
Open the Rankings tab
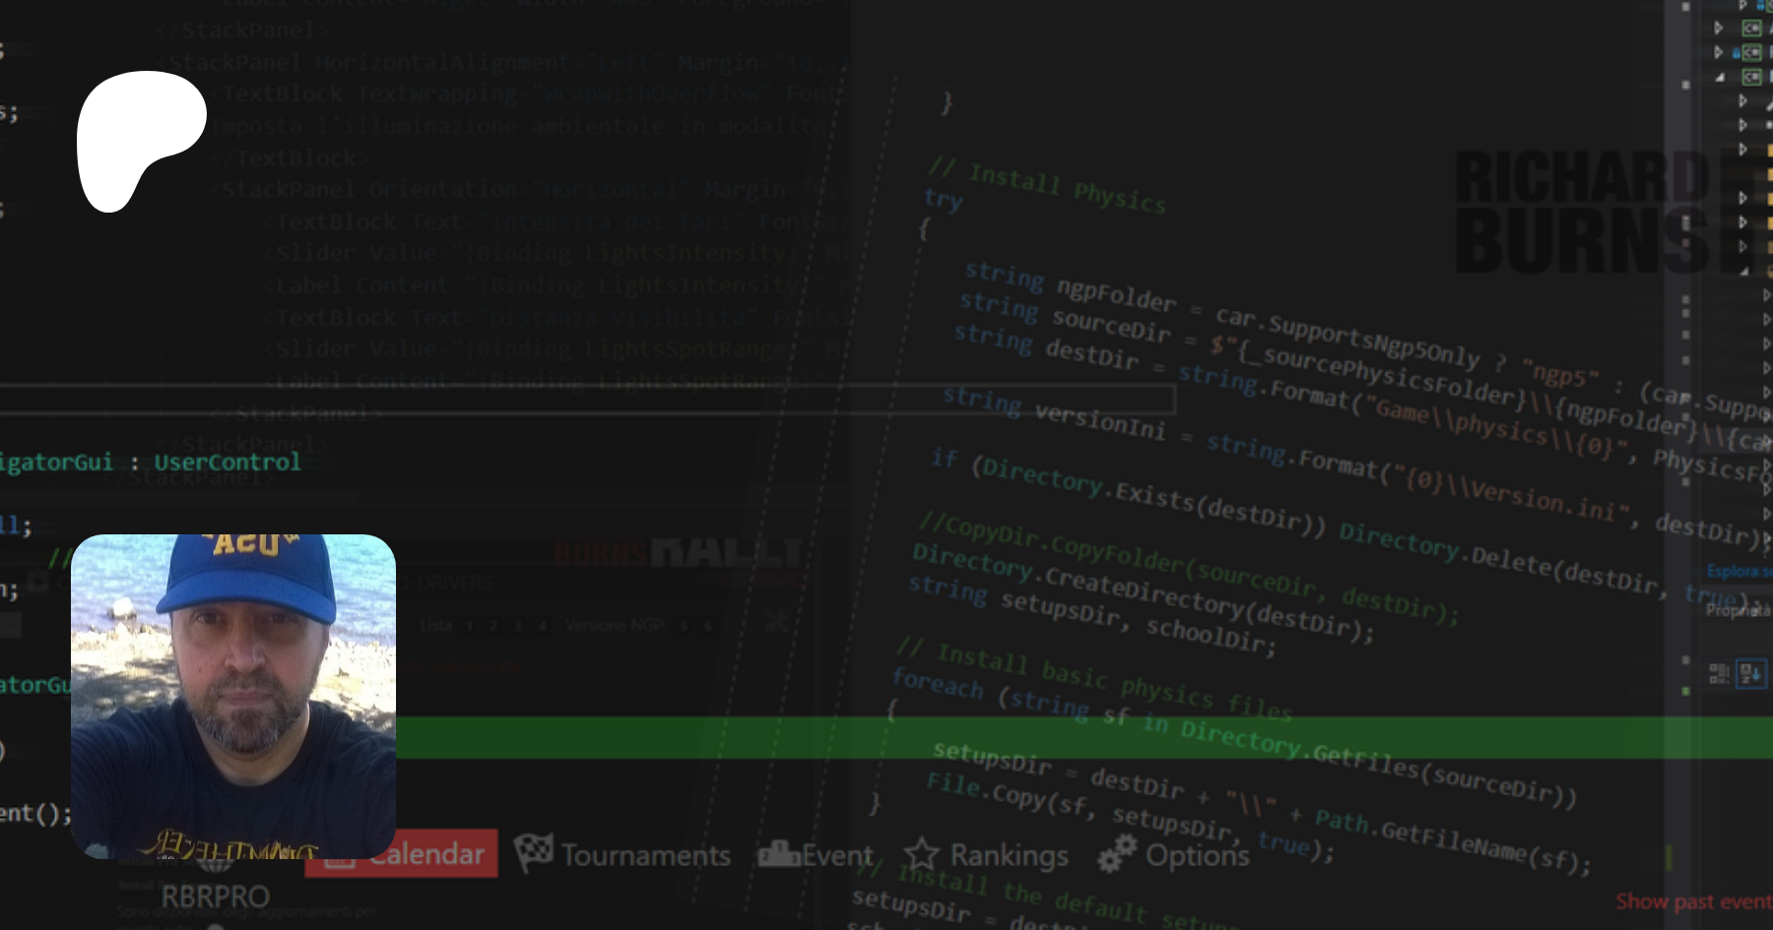pyautogui.click(x=1008, y=855)
